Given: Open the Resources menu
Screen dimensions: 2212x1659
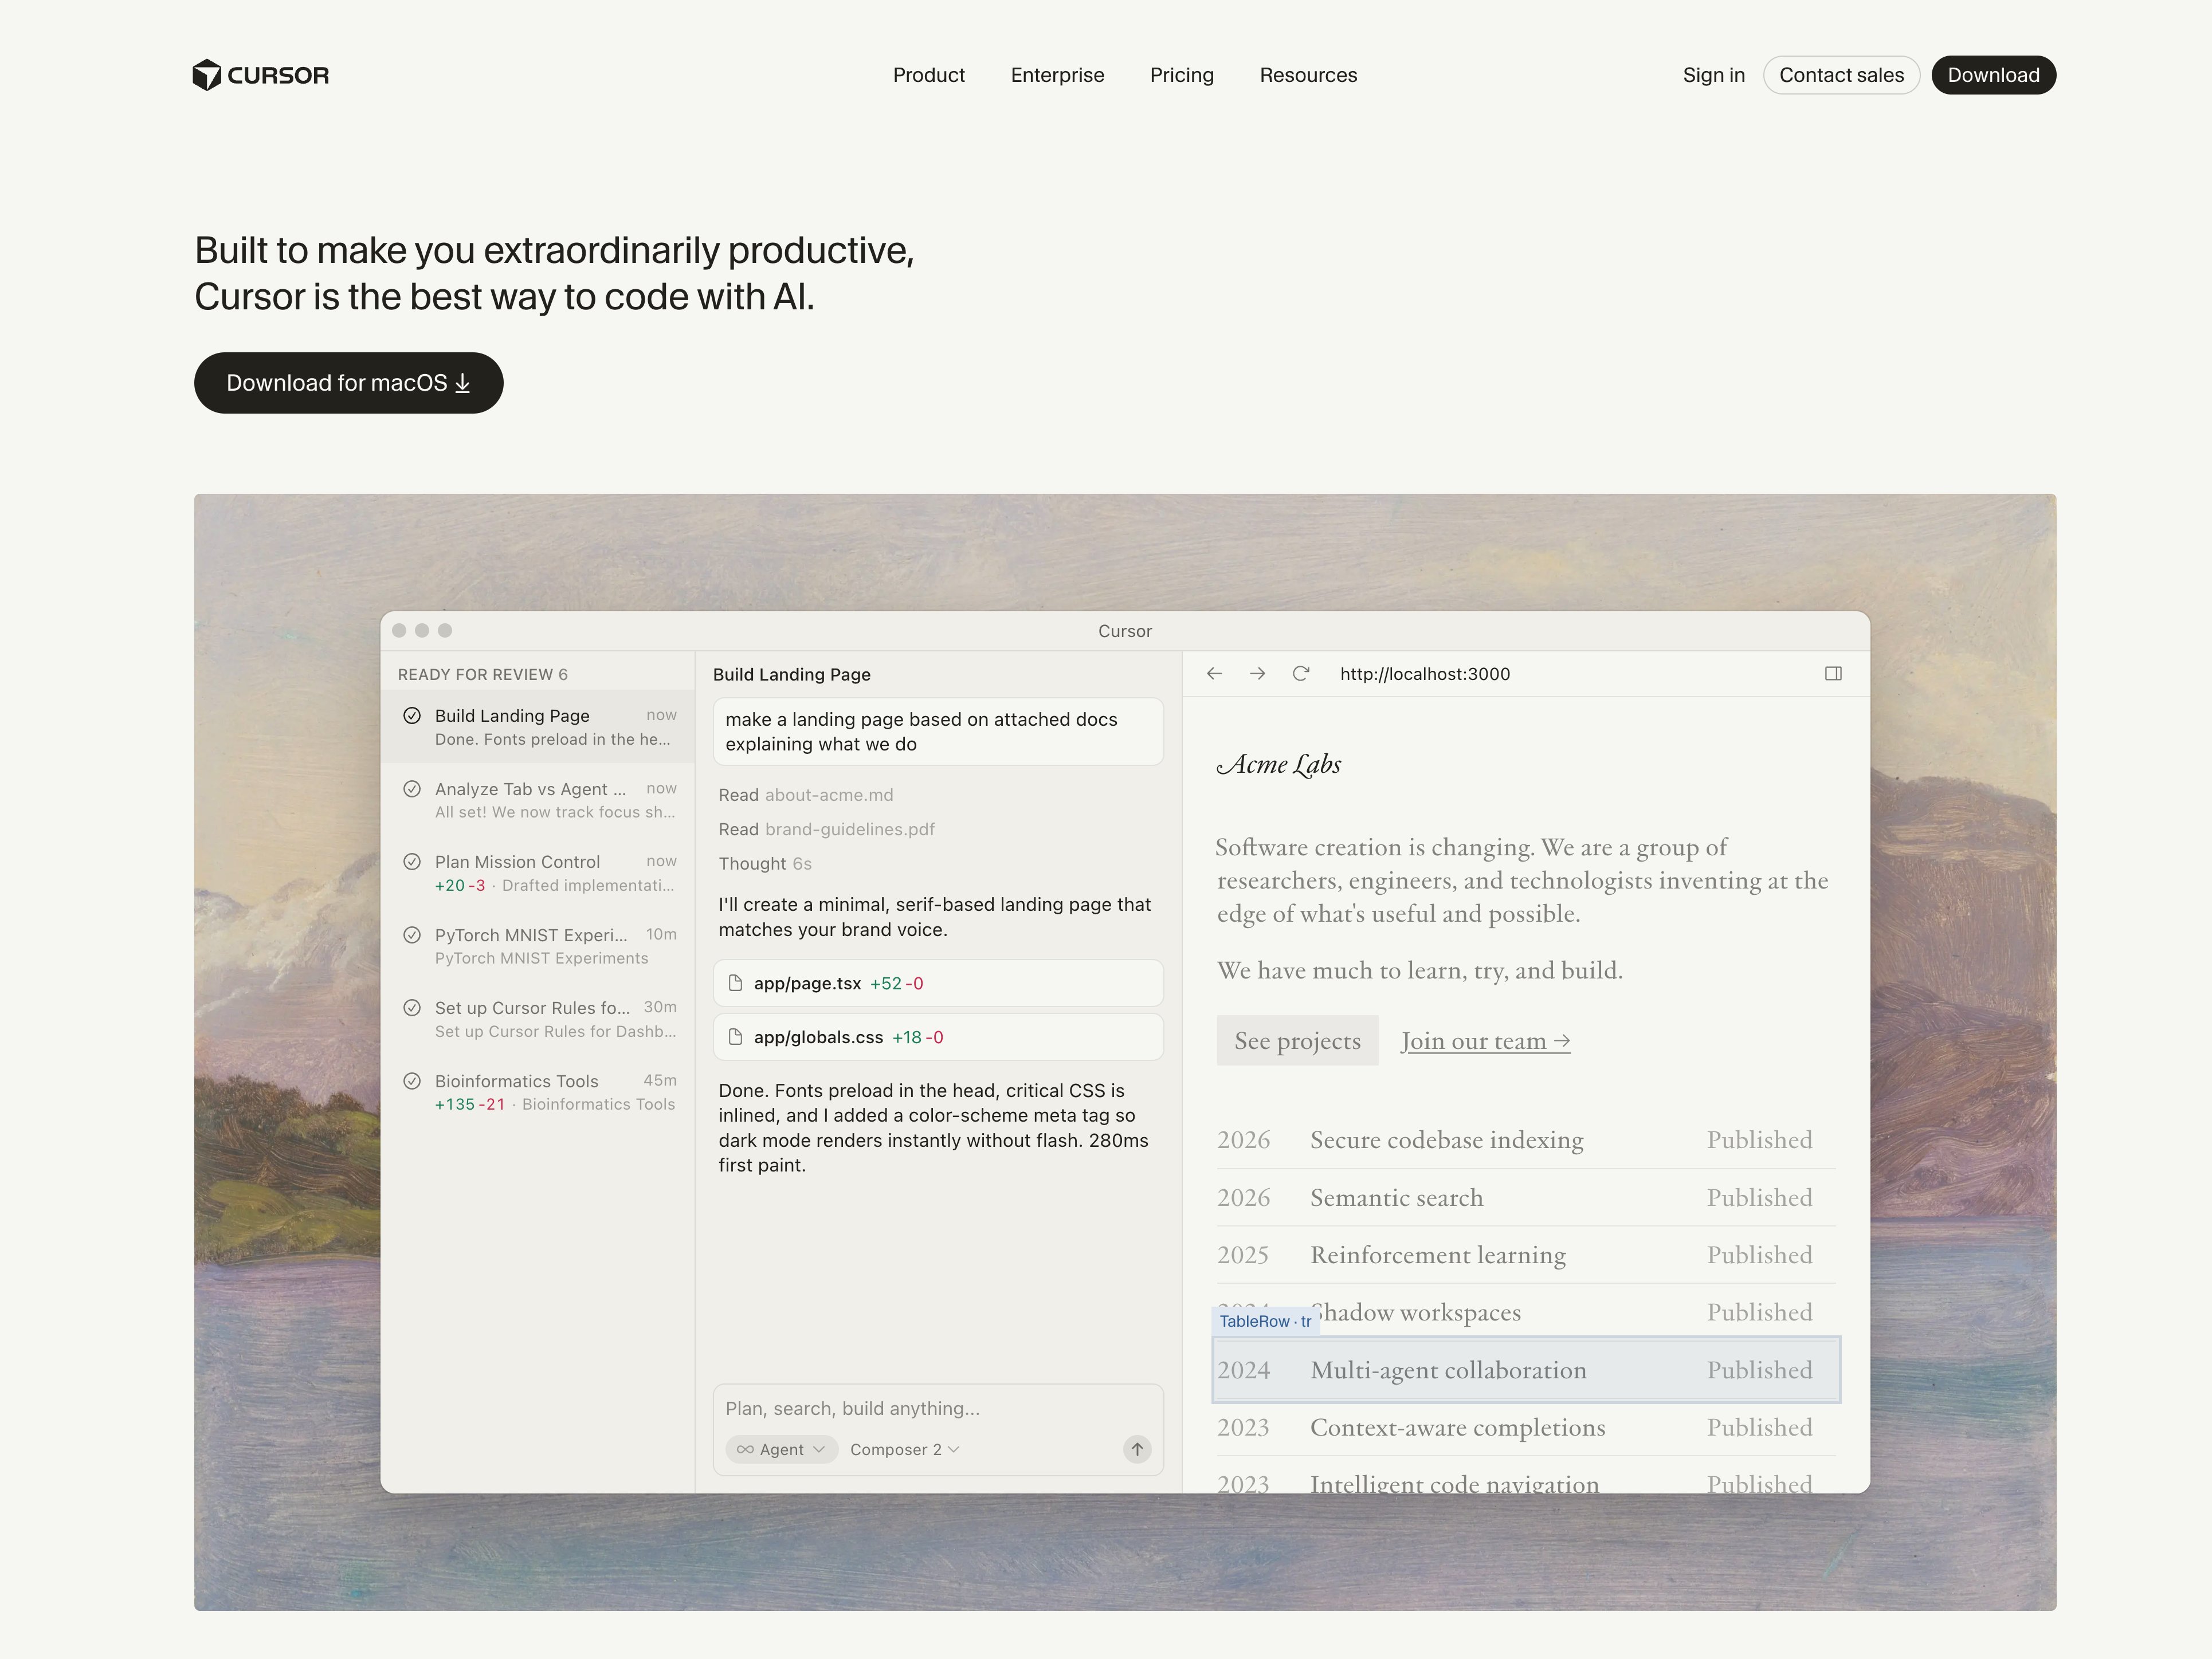Looking at the screenshot, I should pyautogui.click(x=1308, y=75).
